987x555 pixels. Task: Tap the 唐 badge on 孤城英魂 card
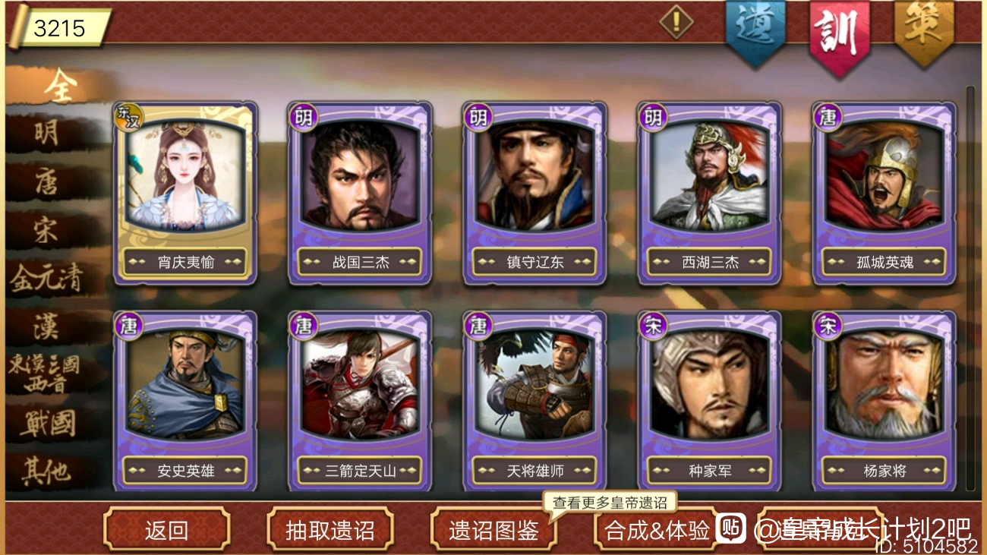point(827,118)
